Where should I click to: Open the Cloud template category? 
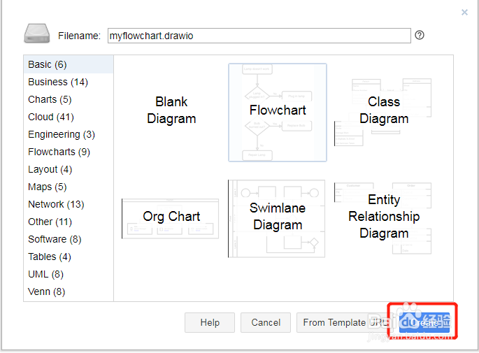click(50, 117)
